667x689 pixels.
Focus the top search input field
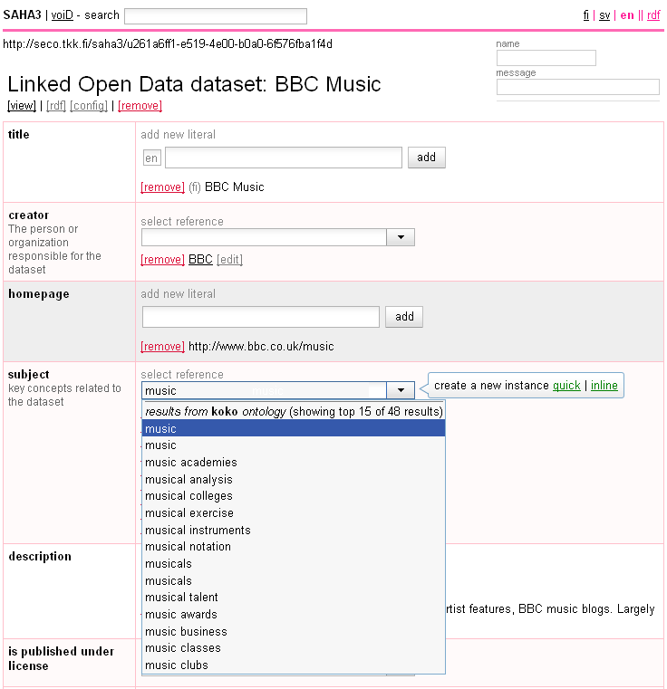(x=216, y=16)
